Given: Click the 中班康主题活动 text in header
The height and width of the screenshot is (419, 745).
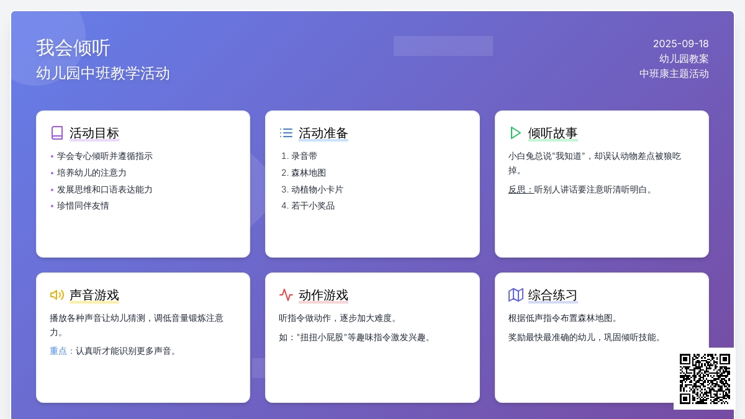Looking at the screenshot, I should pyautogui.click(x=674, y=74).
